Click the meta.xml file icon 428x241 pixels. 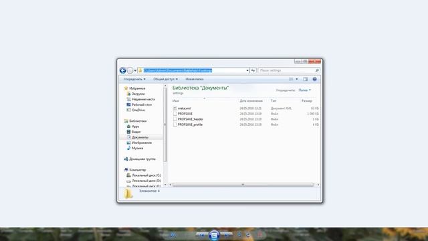[175, 108]
